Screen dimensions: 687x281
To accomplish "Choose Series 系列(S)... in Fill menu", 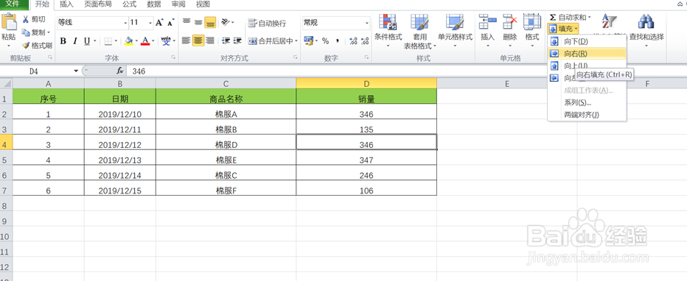I will point(587,103).
